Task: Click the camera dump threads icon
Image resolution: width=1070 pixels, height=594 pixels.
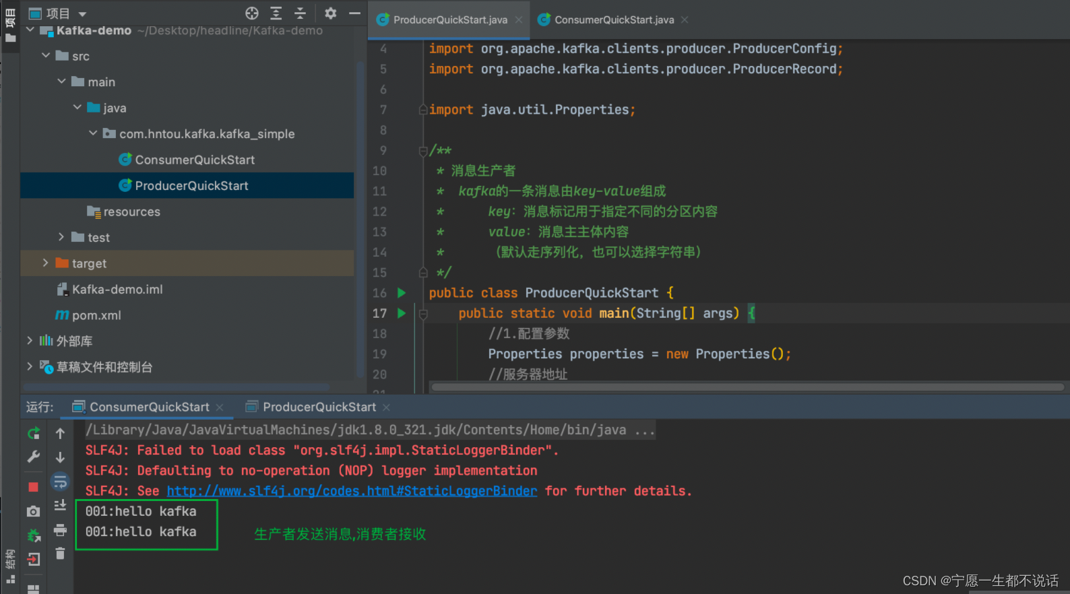Action: click(34, 512)
